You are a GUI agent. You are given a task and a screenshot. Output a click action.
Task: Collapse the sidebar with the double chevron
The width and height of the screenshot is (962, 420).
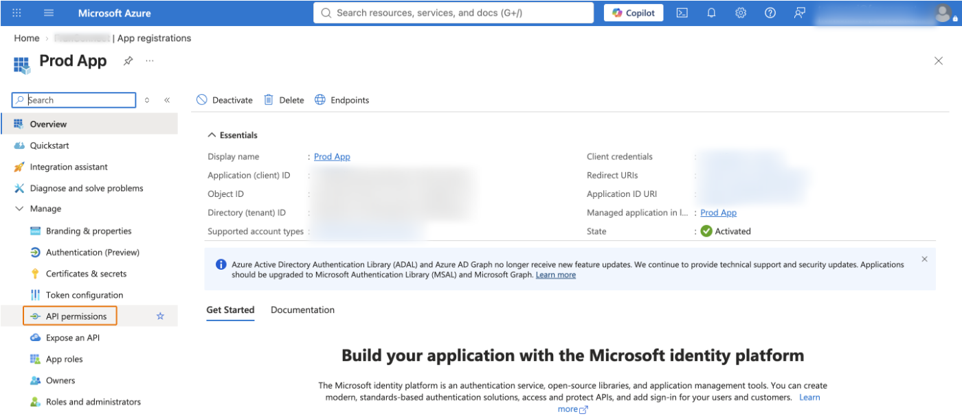pos(167,100)
